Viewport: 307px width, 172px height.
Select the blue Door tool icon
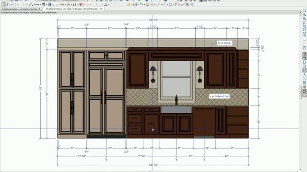[50, 4]
